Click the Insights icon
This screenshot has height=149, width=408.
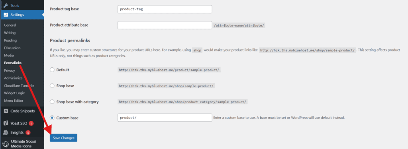point(6,132)
